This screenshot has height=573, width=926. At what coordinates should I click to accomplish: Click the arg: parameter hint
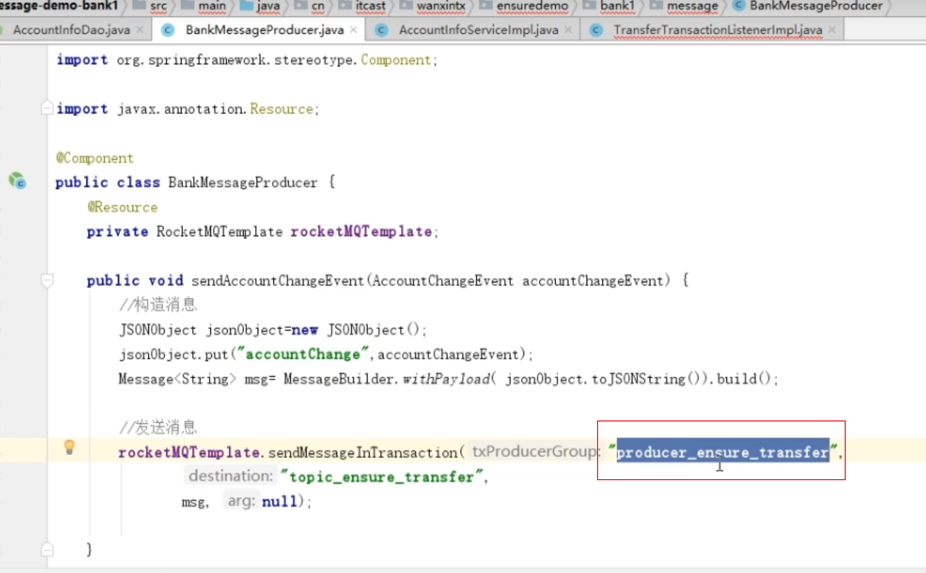(x=241, y=501)
